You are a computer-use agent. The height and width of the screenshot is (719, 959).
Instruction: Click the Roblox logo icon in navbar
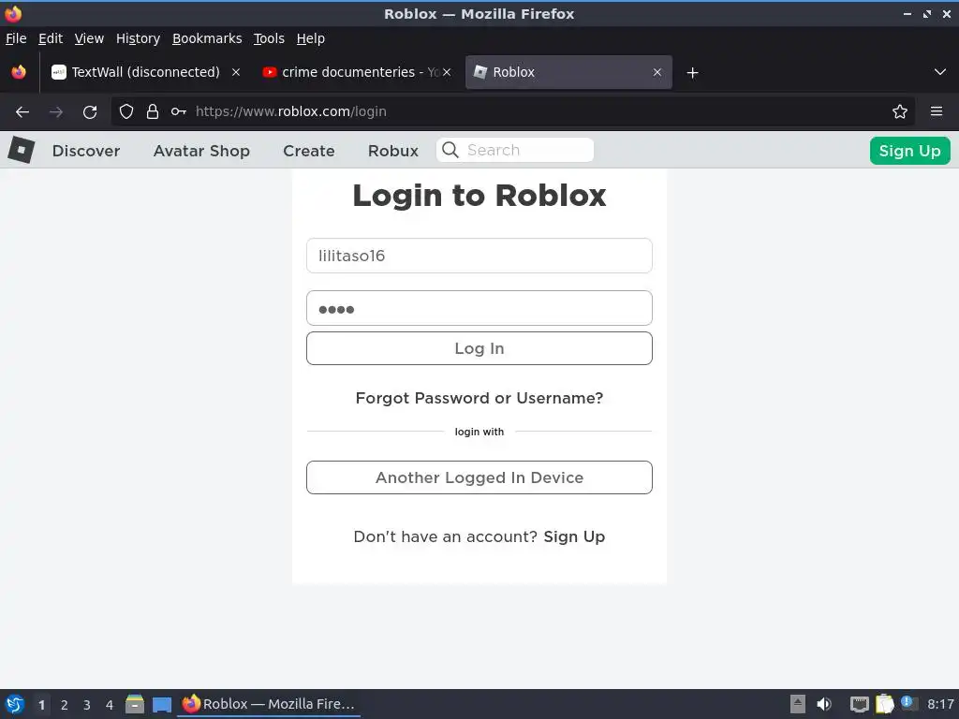pos(21,150)
